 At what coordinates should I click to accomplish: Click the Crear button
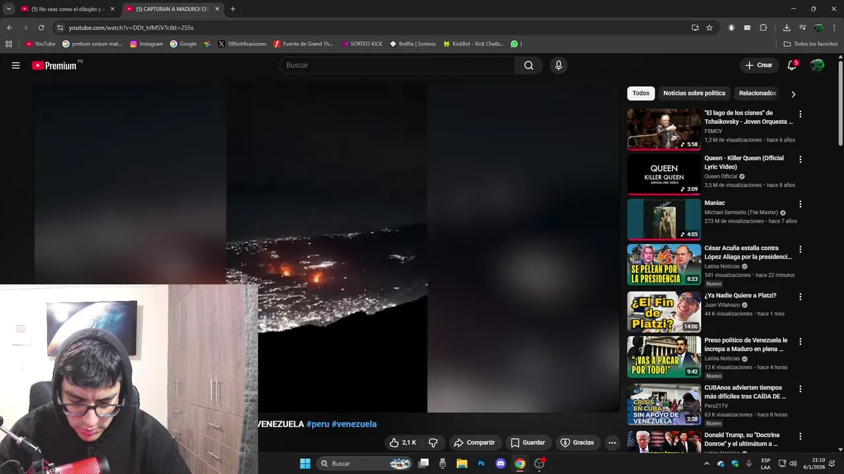coord(759,65)
